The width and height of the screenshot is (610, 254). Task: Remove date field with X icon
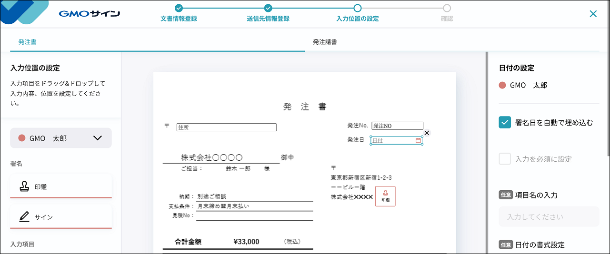coord(427,133)
